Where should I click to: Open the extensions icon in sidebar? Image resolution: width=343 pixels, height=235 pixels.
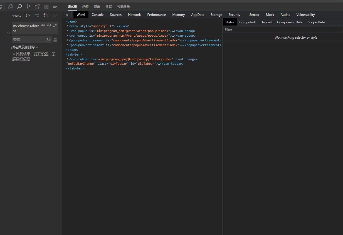[37, 7]
